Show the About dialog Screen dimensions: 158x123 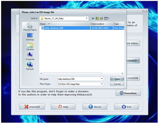(x=95, y=107)
